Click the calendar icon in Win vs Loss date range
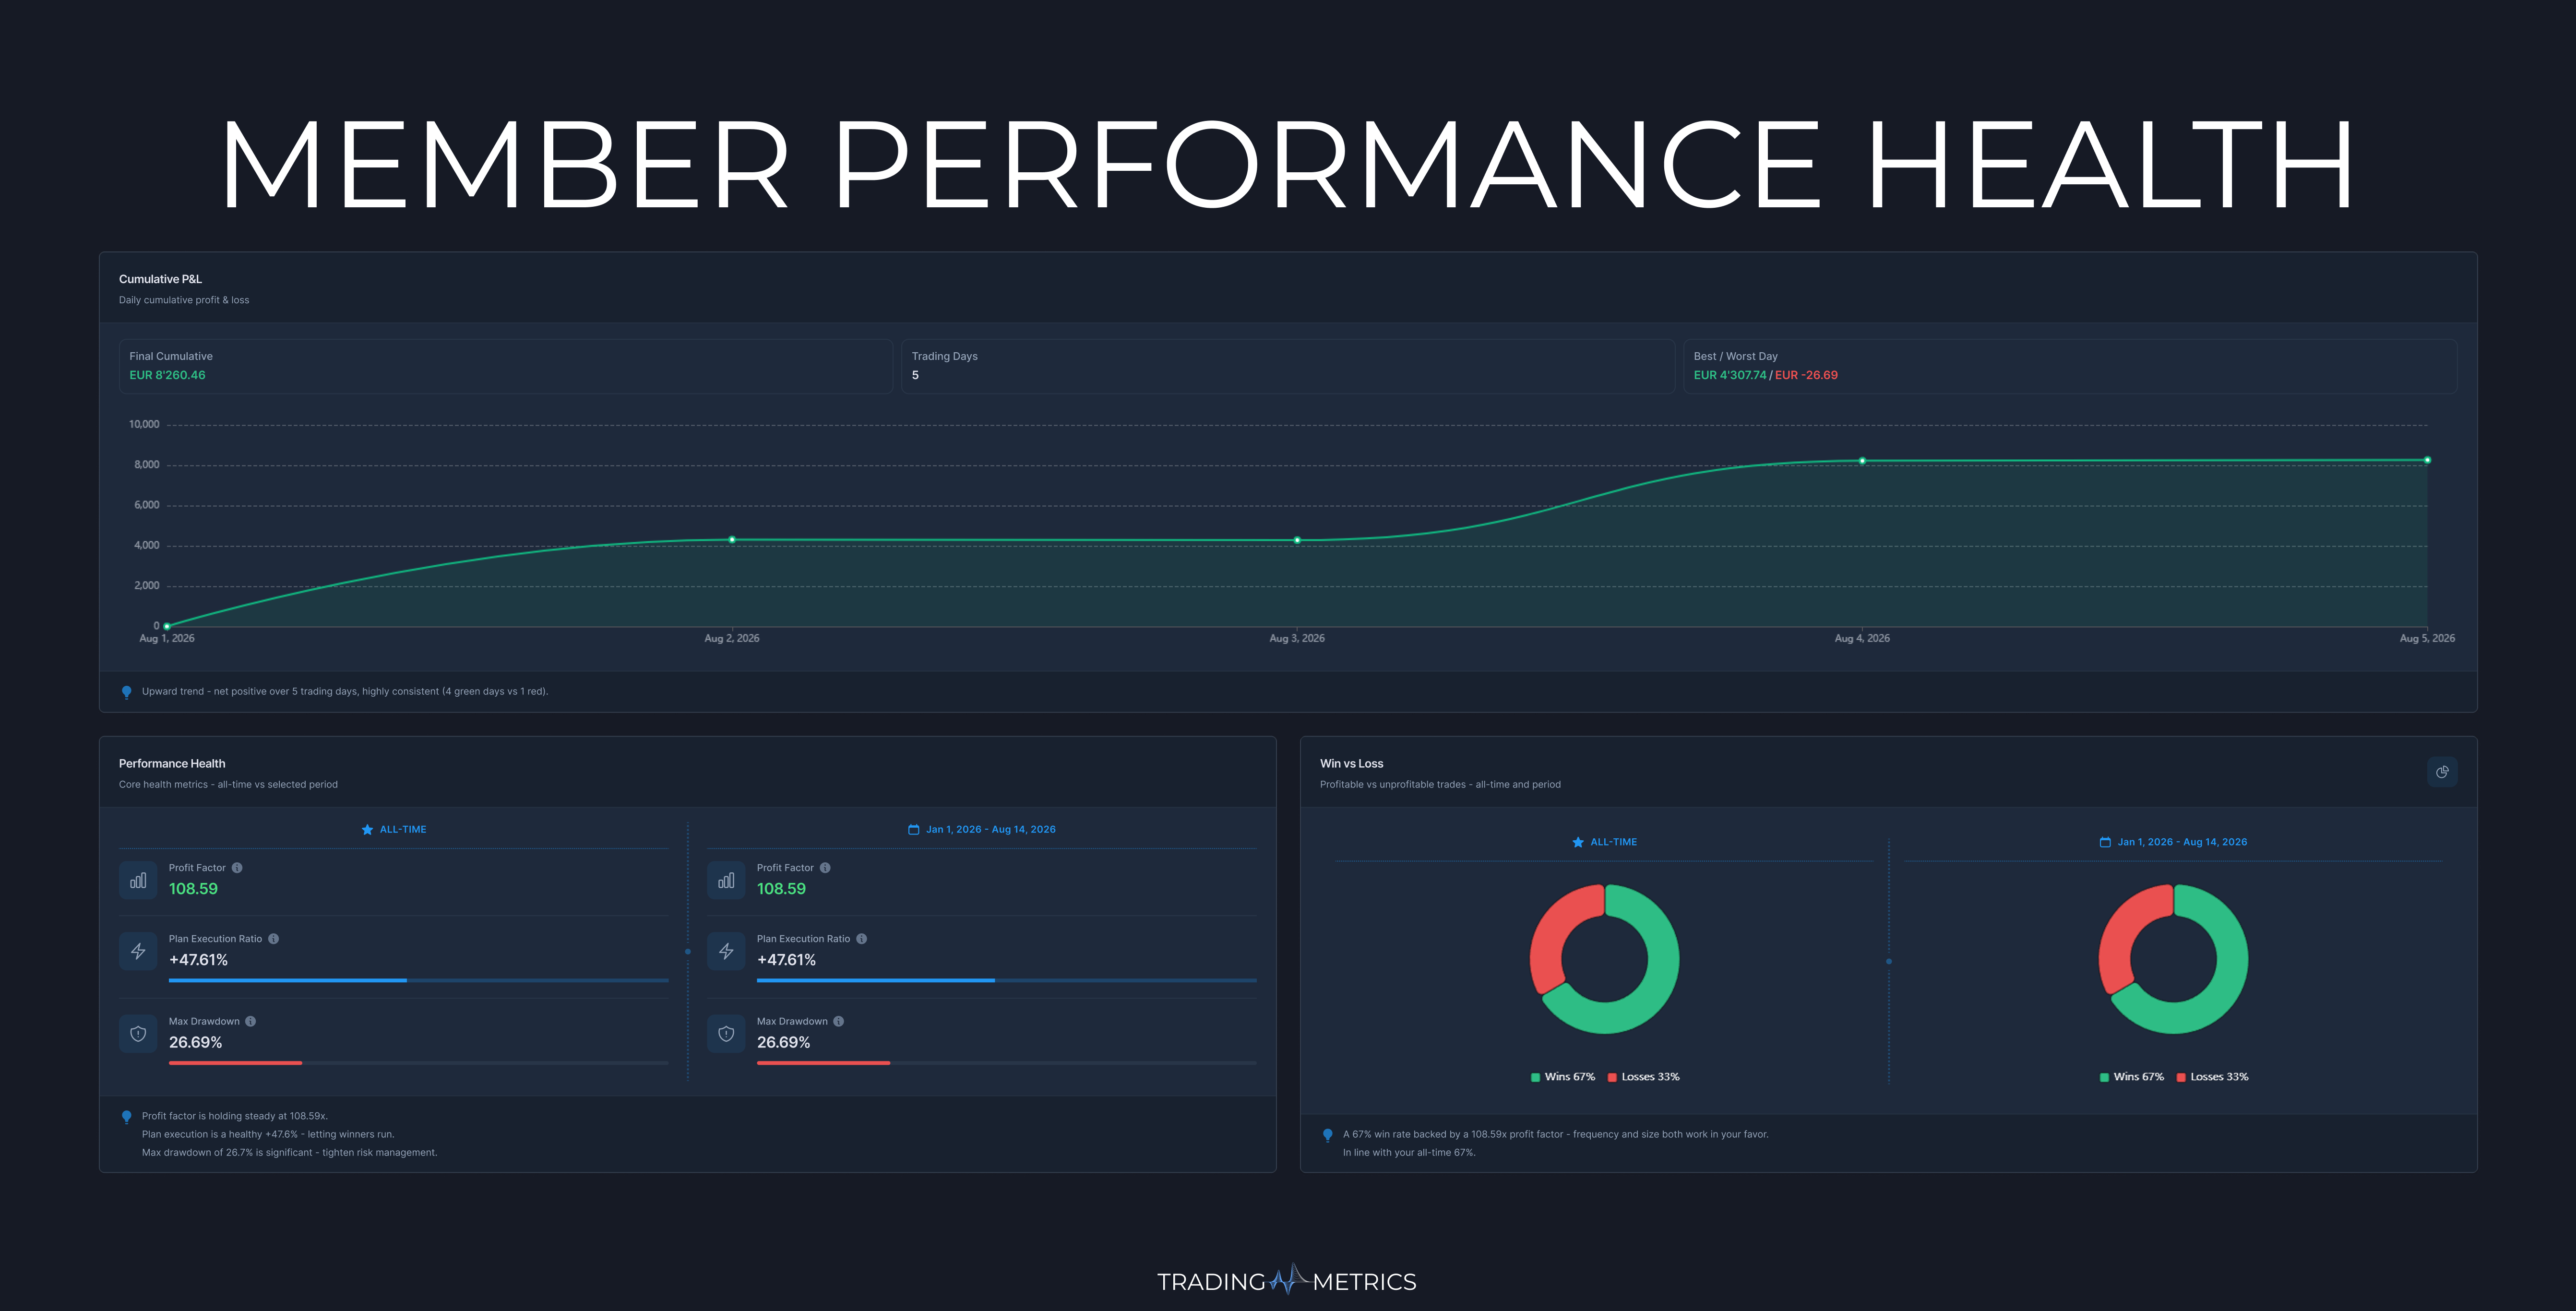 2105,842
